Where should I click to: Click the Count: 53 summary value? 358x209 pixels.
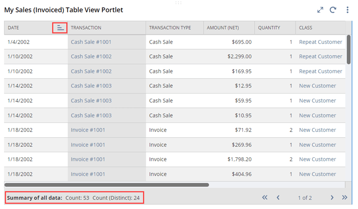(x=78, y=198)
